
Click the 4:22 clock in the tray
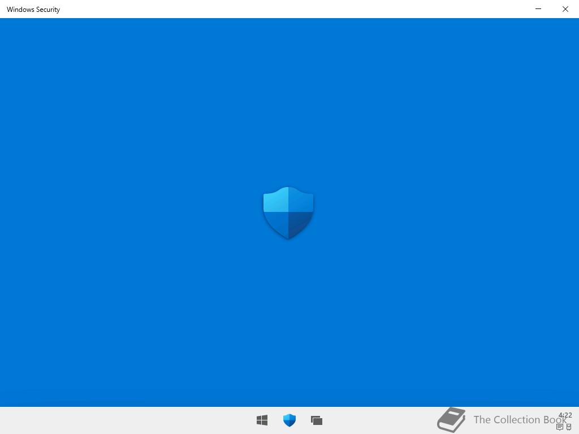565,415
